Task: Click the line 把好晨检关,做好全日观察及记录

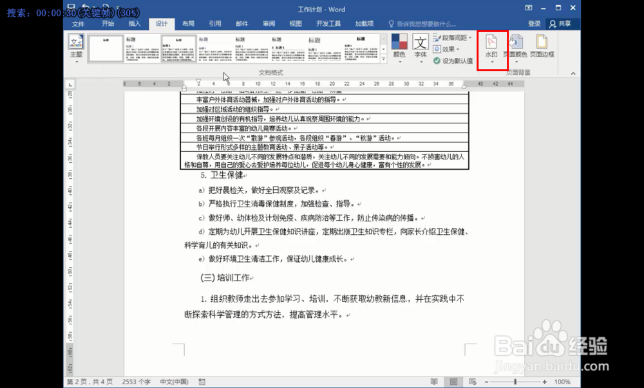Action: [x=264, y=190]
